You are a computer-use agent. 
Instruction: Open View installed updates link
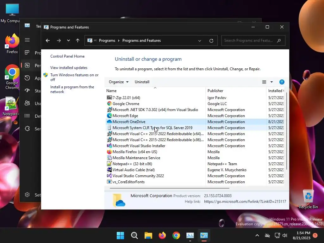coord(69,68)
